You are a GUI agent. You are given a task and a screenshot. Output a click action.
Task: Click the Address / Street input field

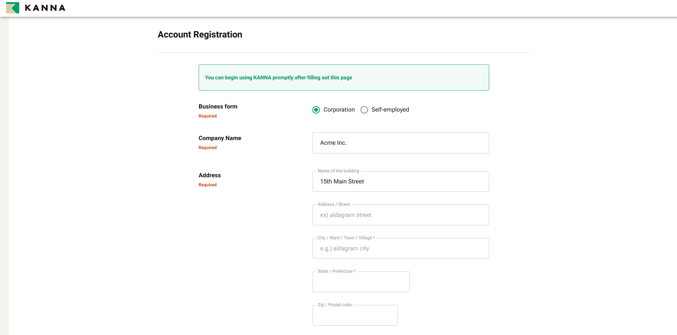(400, 215)
